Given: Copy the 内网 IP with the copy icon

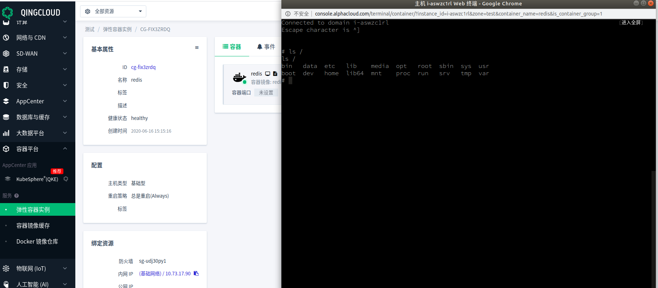Looking at the screenshot, I should 196,274.
